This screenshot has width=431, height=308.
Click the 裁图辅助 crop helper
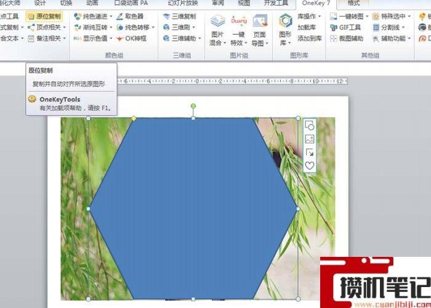tap(347, 38)
